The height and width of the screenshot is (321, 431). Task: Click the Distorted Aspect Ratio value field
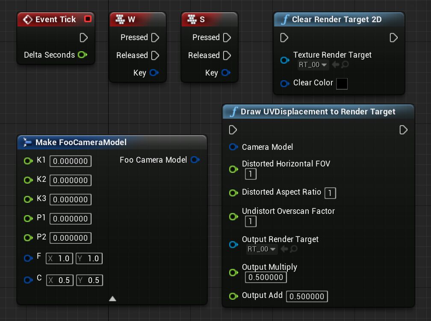click(330, 193)
